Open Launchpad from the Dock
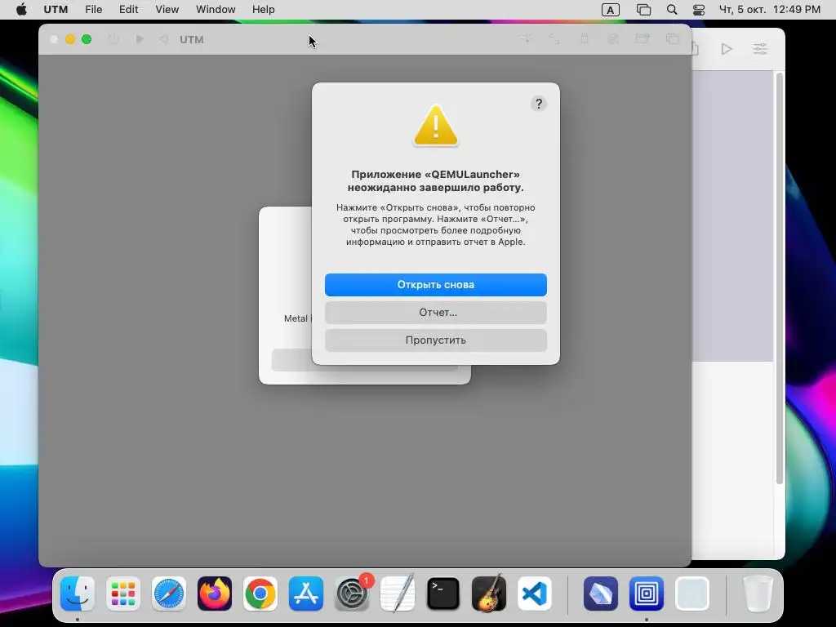Viewport: 836px width, 627px height. point(123,594)
